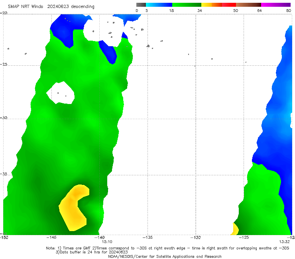Screen dimensions: 295x259
Task: Click the longitude label '-130'
Action: click(x=196, y=237)
